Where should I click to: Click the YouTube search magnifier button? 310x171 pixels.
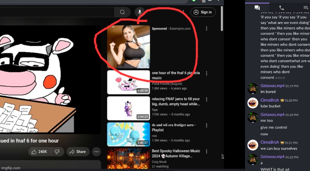click(122, 12)
